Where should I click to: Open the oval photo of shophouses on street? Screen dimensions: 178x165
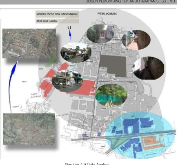pyautogui.click(x=67, y=81)
